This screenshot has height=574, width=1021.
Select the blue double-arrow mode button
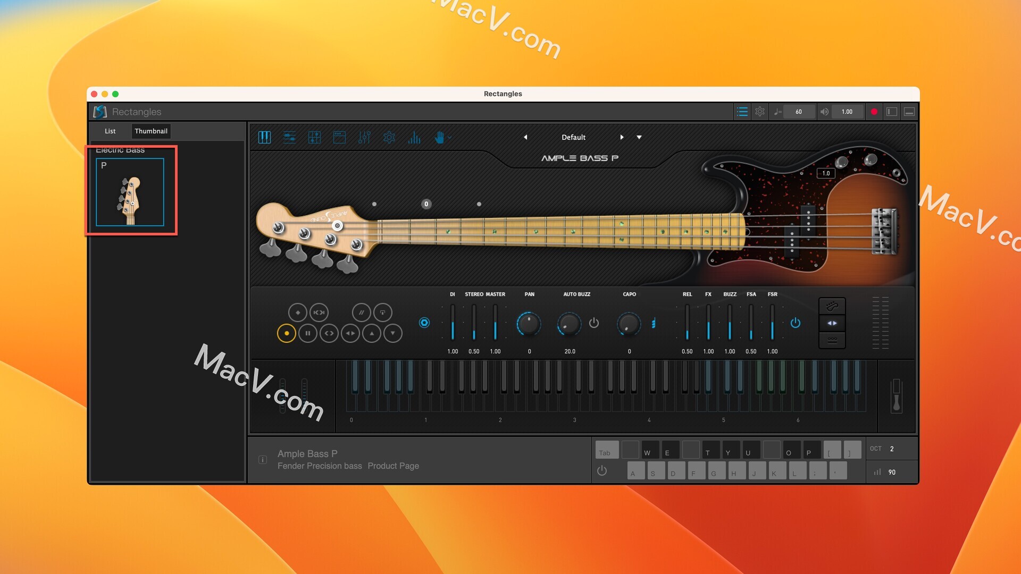[832, 323]
